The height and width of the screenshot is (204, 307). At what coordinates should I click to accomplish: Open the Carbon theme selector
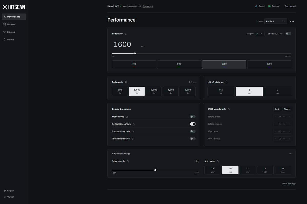pos(9,197)
